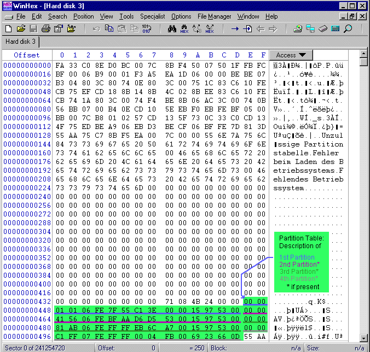Click the Print printer icon
This screenshot has width=370, height=352.
tap(47, 28)
